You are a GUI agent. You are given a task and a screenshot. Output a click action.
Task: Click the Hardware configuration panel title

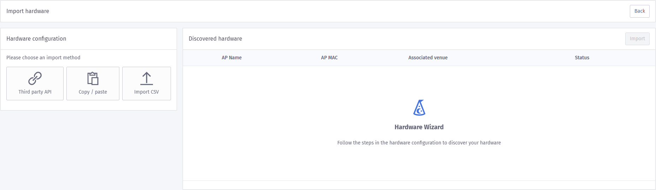click(36, 39)
